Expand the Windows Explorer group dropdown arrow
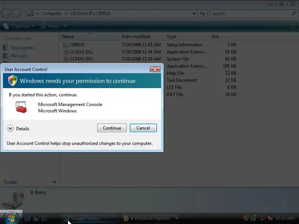 click(x=176, y=218)
